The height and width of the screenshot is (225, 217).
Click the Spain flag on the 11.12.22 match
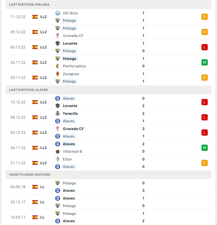35,17
